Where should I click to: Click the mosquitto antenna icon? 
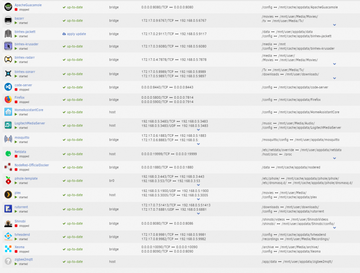pyautogui.click(x=8, y=139)
